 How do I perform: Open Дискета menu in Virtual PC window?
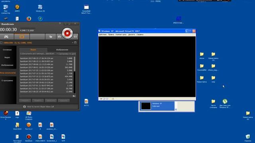pos(131,35)
